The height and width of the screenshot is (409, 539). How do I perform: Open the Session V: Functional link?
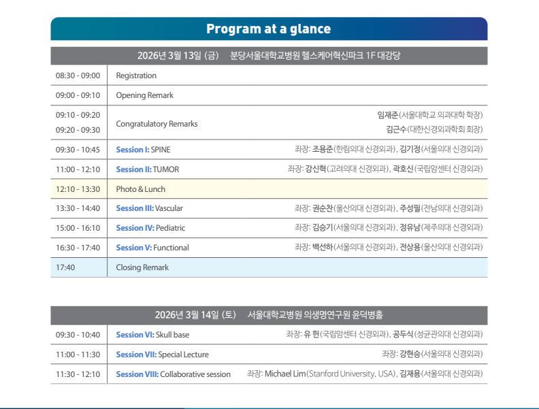click(x=152, y=248)
